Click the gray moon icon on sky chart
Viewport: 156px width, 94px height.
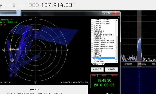[x=12, y=60]
